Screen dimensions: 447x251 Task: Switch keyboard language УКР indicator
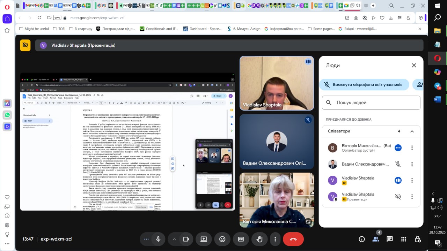(x=437, y=216)
